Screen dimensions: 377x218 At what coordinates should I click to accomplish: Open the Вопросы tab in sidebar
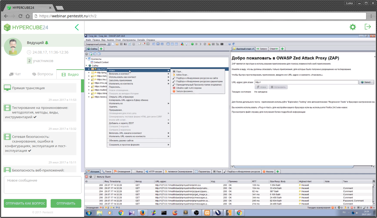click(42, 74)
